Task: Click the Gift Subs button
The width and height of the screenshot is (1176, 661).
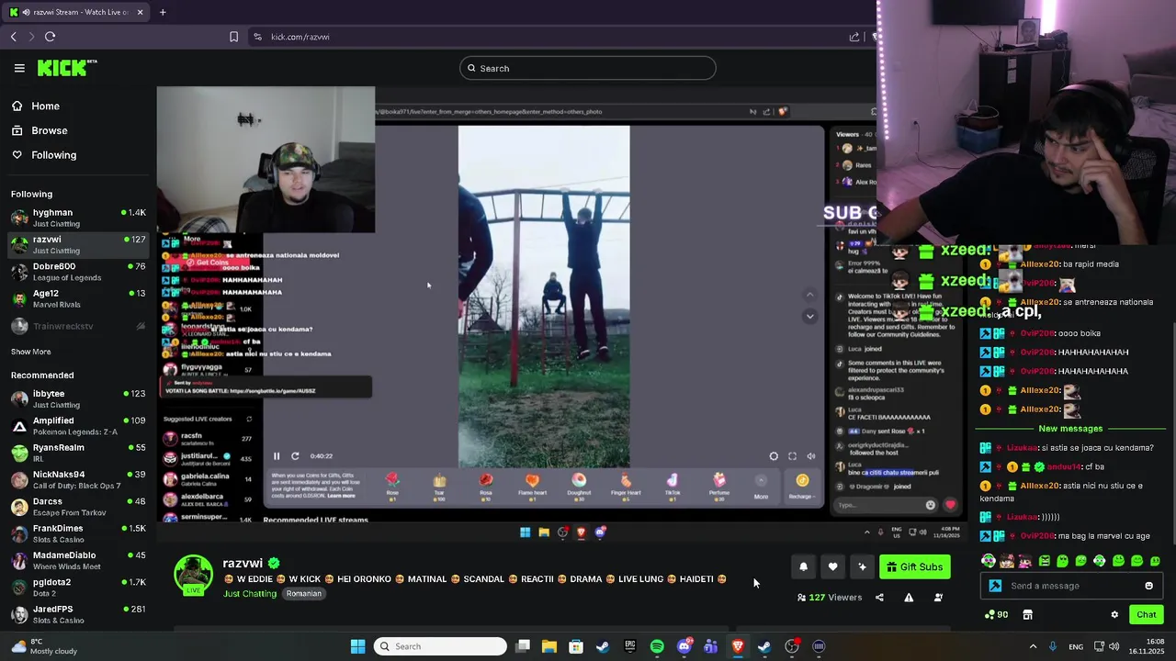Action: pos(914,566)
